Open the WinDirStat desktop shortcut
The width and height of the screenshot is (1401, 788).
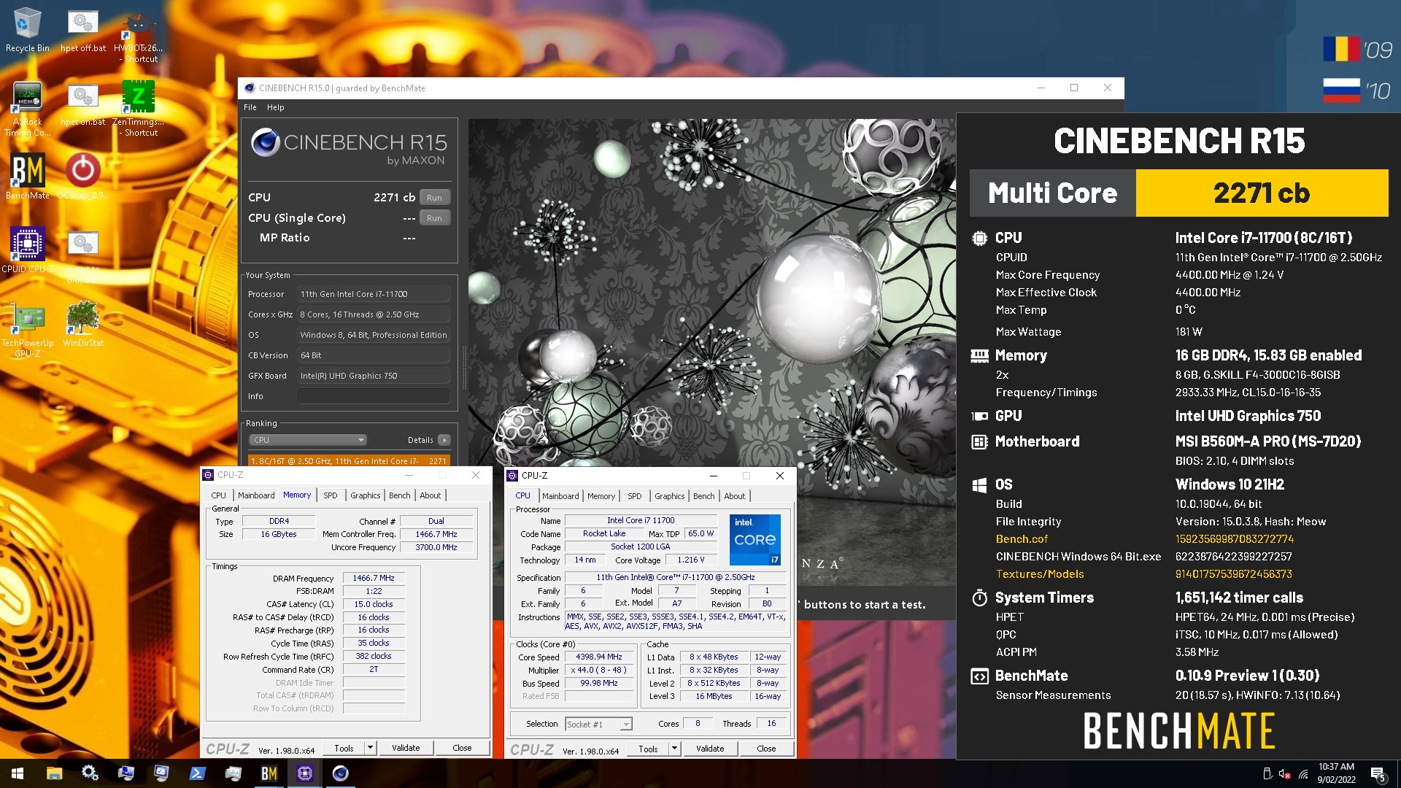click(x=82, y=324)
